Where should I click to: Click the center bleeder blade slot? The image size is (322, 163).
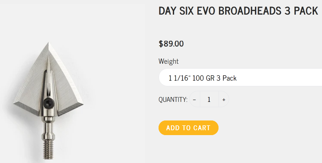click(x=48, y=82)
